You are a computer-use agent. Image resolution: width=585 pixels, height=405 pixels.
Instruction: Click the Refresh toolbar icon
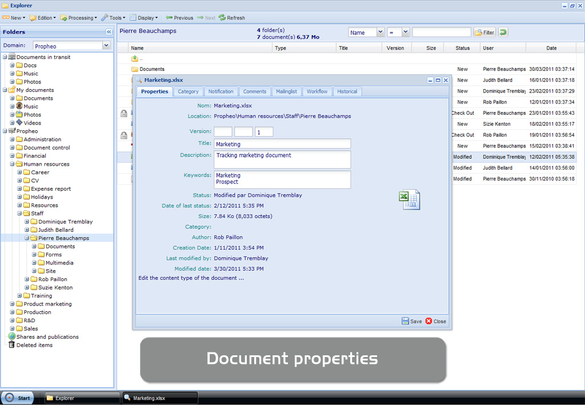(x=222, y=18)
